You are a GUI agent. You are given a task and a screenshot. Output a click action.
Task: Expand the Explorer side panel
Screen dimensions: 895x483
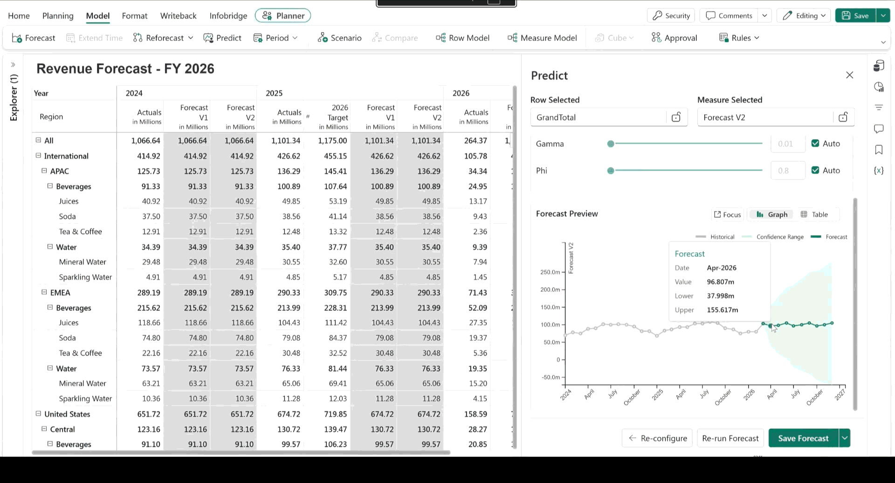(13, 64)
